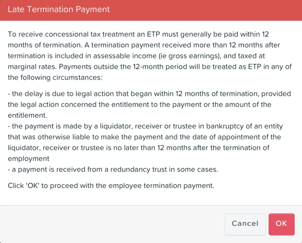This screenshot has width=302, height=243.
Task: Click the line 'liquidator, receiver or trustee is no later'
Action: coord(138,148)
